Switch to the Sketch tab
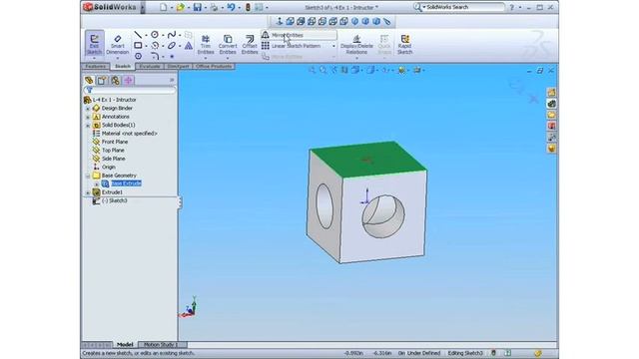639x359 pixels. coord(123,66)
